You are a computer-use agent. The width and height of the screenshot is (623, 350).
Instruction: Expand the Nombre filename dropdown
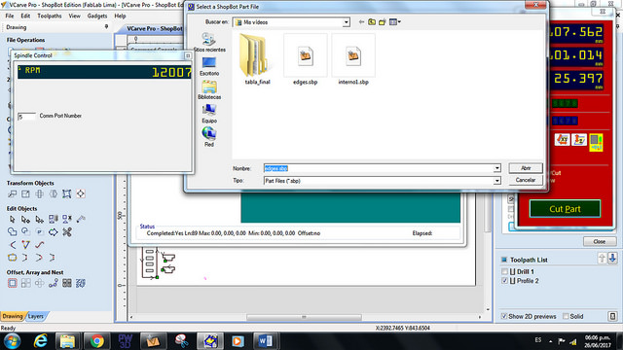point(496,168)
